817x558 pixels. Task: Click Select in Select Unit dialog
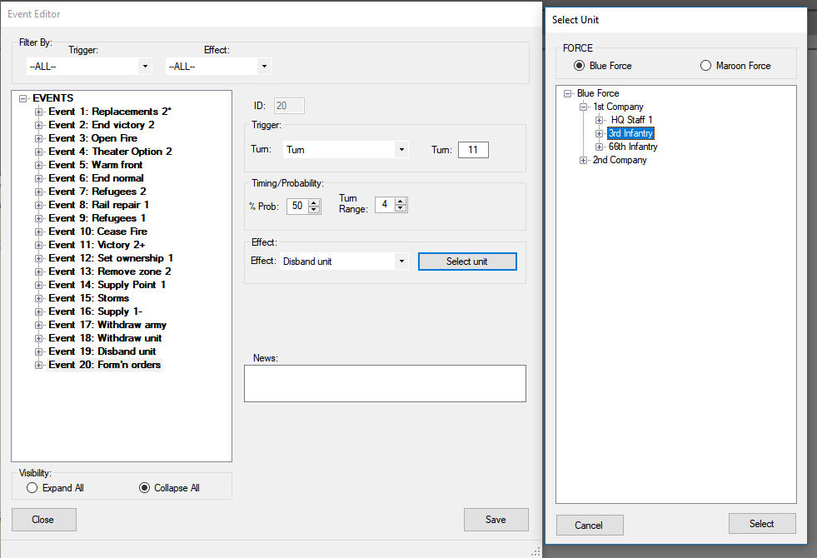(762, 524)
